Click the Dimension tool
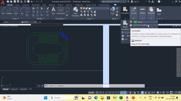The width and height of the screenshot is (181, 101). pos(61,11)
